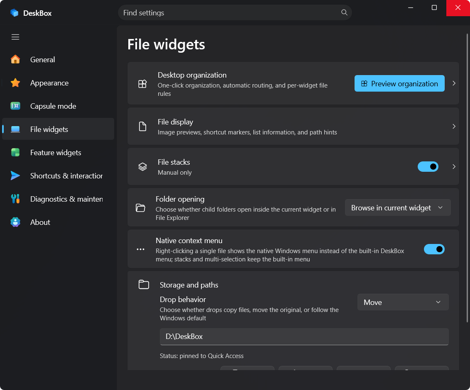Click the File display page icon
470x390 pixels.
pos(142,127)
